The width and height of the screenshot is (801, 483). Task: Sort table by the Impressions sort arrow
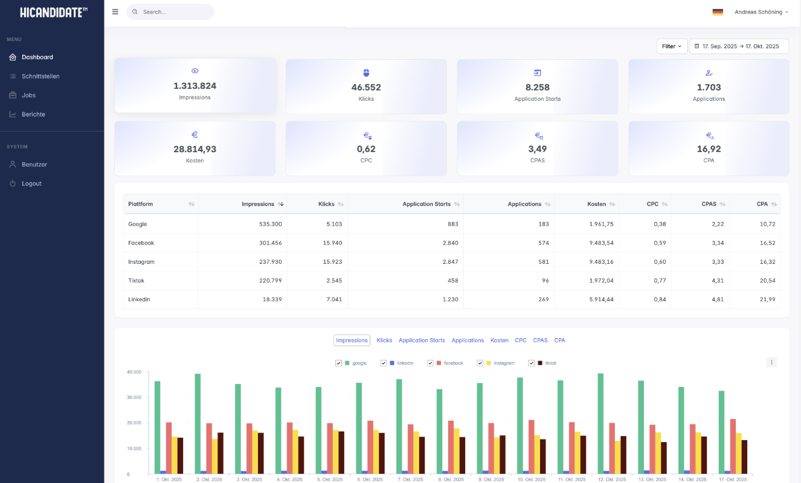point(281,204)
